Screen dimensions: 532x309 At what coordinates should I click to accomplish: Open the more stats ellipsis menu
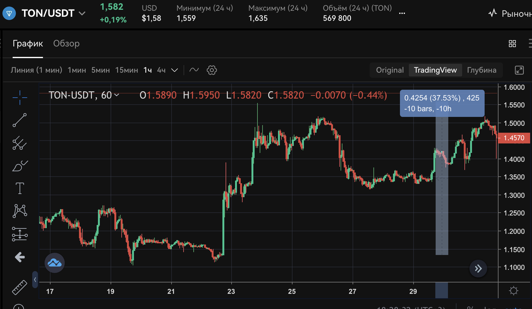point(402,13)
